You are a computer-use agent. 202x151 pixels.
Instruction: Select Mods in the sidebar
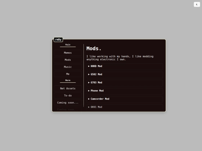click(x=68, y=60)
